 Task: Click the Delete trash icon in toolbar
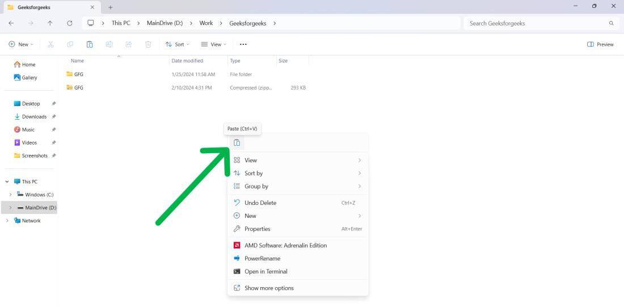coord(148,44)
